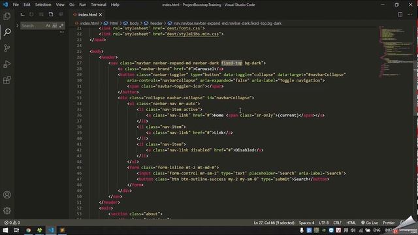
Task: Click Spaces: 4 indentation setting
Action: click(306, 223)
